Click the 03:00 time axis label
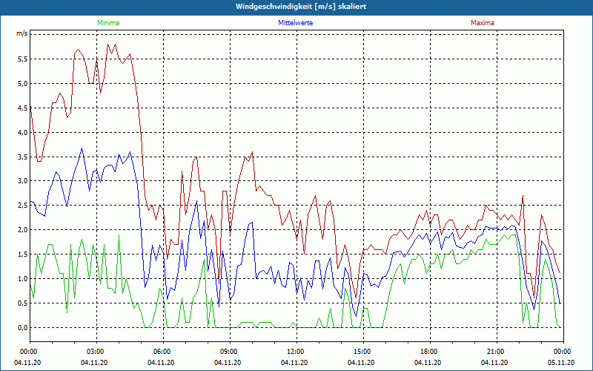 point(96,352)
